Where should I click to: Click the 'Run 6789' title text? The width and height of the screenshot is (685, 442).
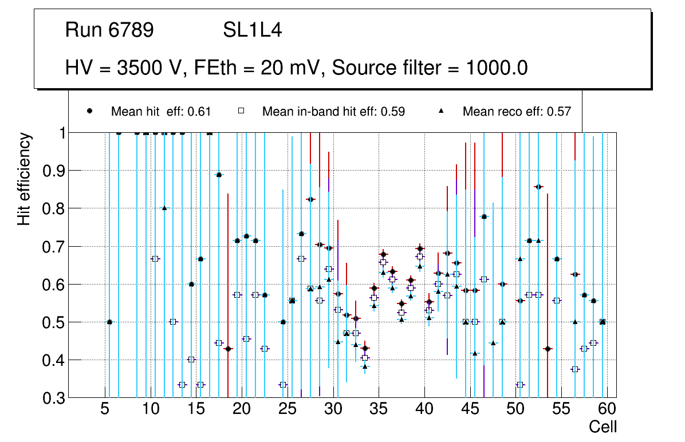(109, 30)
